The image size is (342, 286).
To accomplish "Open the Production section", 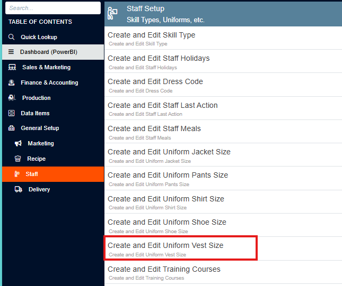I will click(53, 98).
